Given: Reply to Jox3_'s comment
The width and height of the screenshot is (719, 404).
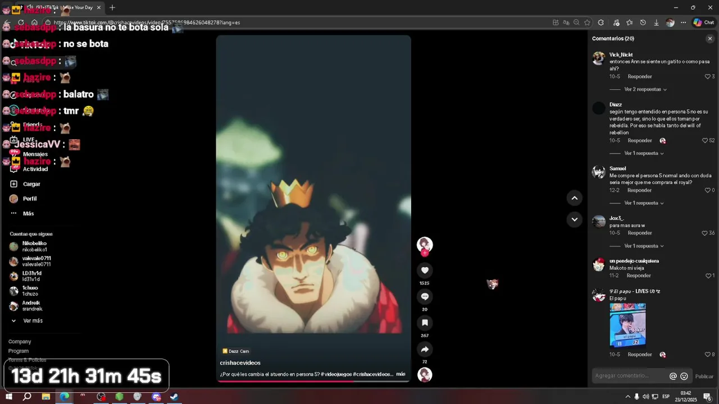Looking at the screenshot, I should [640, 233].
